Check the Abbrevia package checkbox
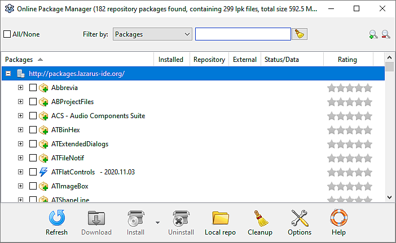 [x=33, y=88]
